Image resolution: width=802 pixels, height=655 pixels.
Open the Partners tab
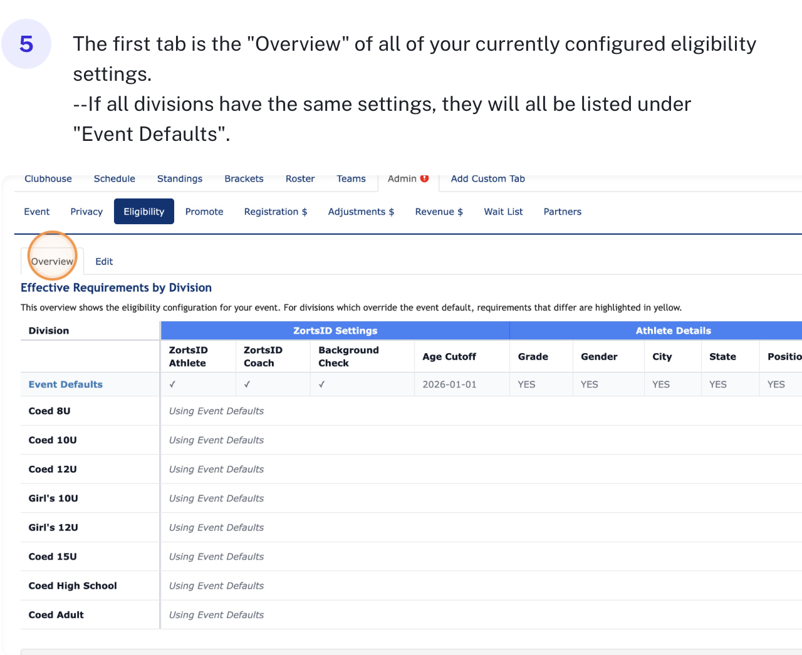click(x=562, y=212)
